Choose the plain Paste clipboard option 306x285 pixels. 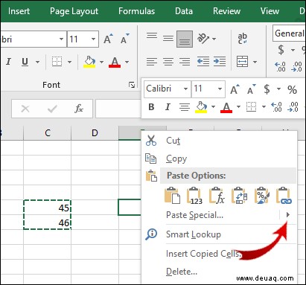(172, 196)
